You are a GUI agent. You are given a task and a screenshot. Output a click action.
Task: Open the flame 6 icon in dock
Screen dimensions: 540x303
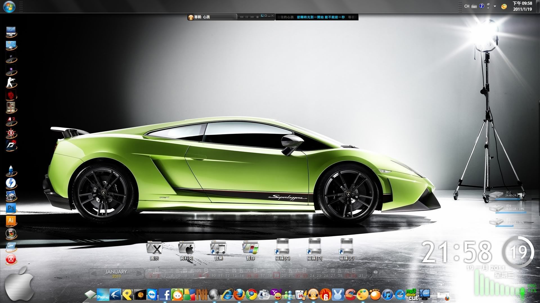pyautogui.click(x=326, y=295)
